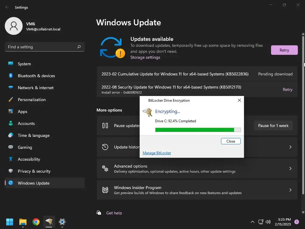Go to Bluetooth & devices
The image size is (305, 229).
tap(45, 76)
